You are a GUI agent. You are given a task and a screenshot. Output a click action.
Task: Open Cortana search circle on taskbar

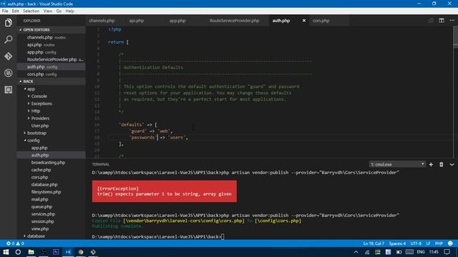click(x=18, y=252)
